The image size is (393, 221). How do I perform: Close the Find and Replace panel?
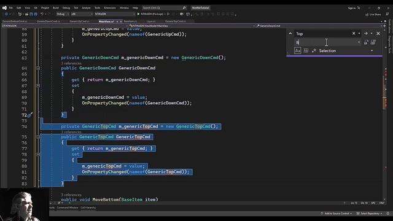(378, 33)
